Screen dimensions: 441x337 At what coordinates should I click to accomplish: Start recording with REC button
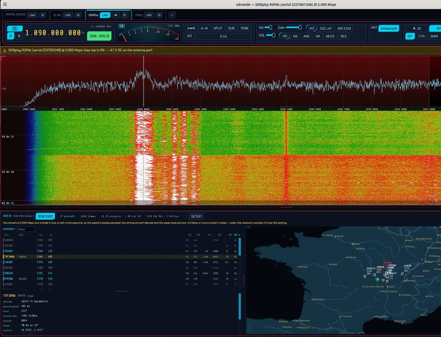[343, 36]
